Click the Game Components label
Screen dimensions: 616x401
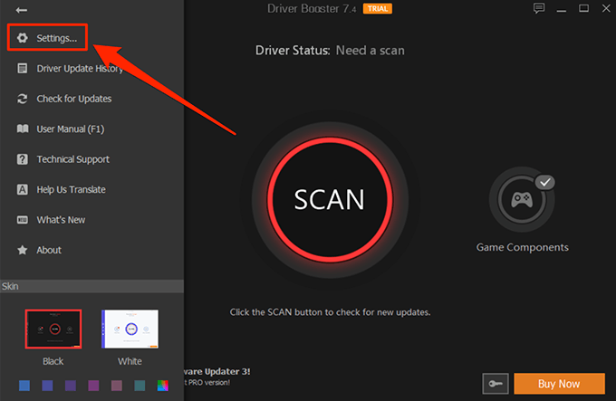[522, 247]
